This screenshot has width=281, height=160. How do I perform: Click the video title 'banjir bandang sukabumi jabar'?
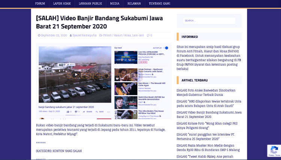[x=66, y=107]
